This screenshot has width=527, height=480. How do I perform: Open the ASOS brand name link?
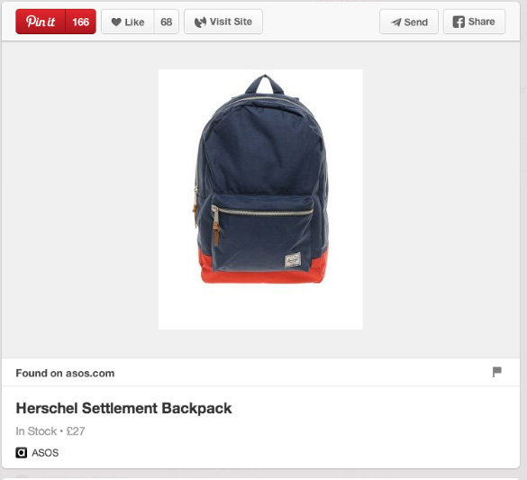coord(45,453)
